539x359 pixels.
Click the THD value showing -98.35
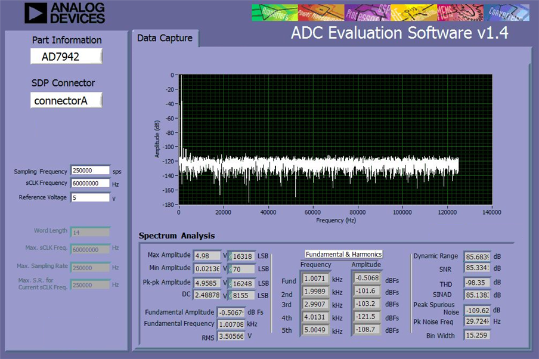pyautogui.click(x=478, y=282)
